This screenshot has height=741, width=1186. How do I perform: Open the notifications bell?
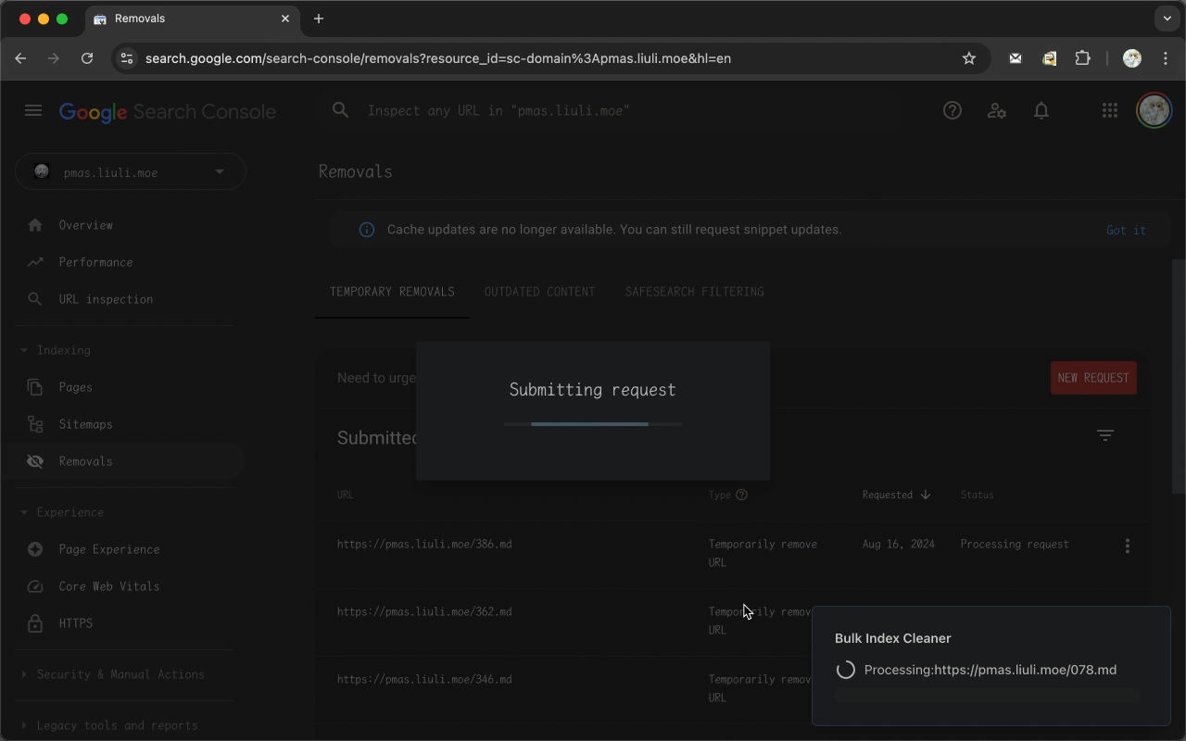(x=1041, y=110)
